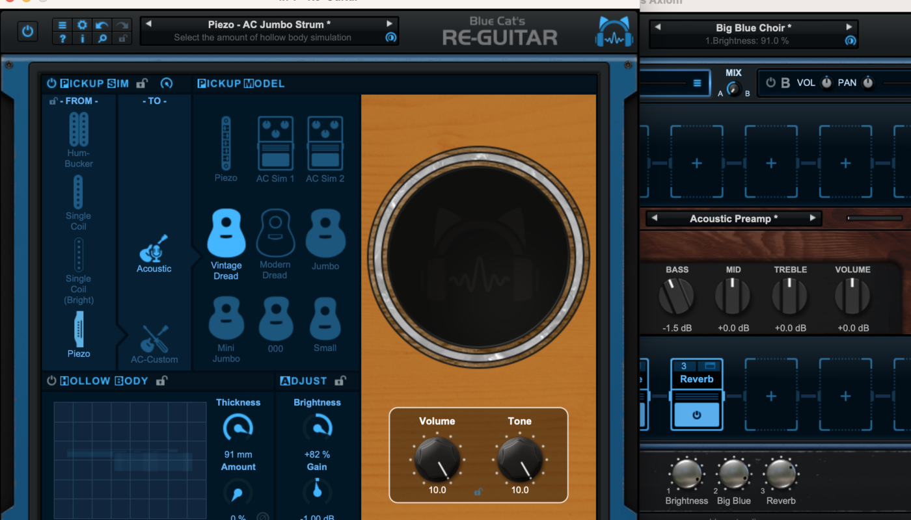Open Axiom channel menu hamburger icon
Viewport: 911px width, 520px height.
[697, 83]
